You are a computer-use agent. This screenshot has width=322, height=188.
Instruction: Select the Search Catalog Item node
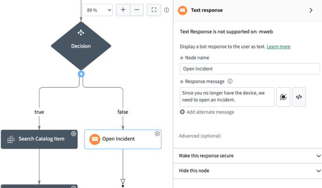tap(39, 139)
